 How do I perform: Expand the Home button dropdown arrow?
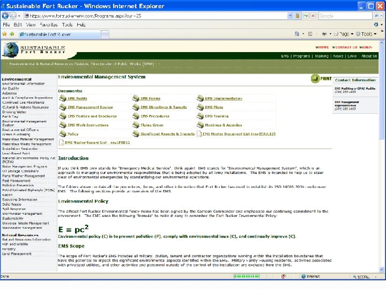tap(303, 34)
